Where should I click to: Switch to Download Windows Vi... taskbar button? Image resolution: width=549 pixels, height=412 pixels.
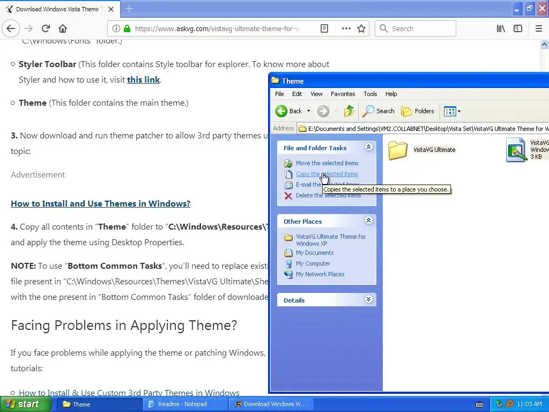click(270, 404)
